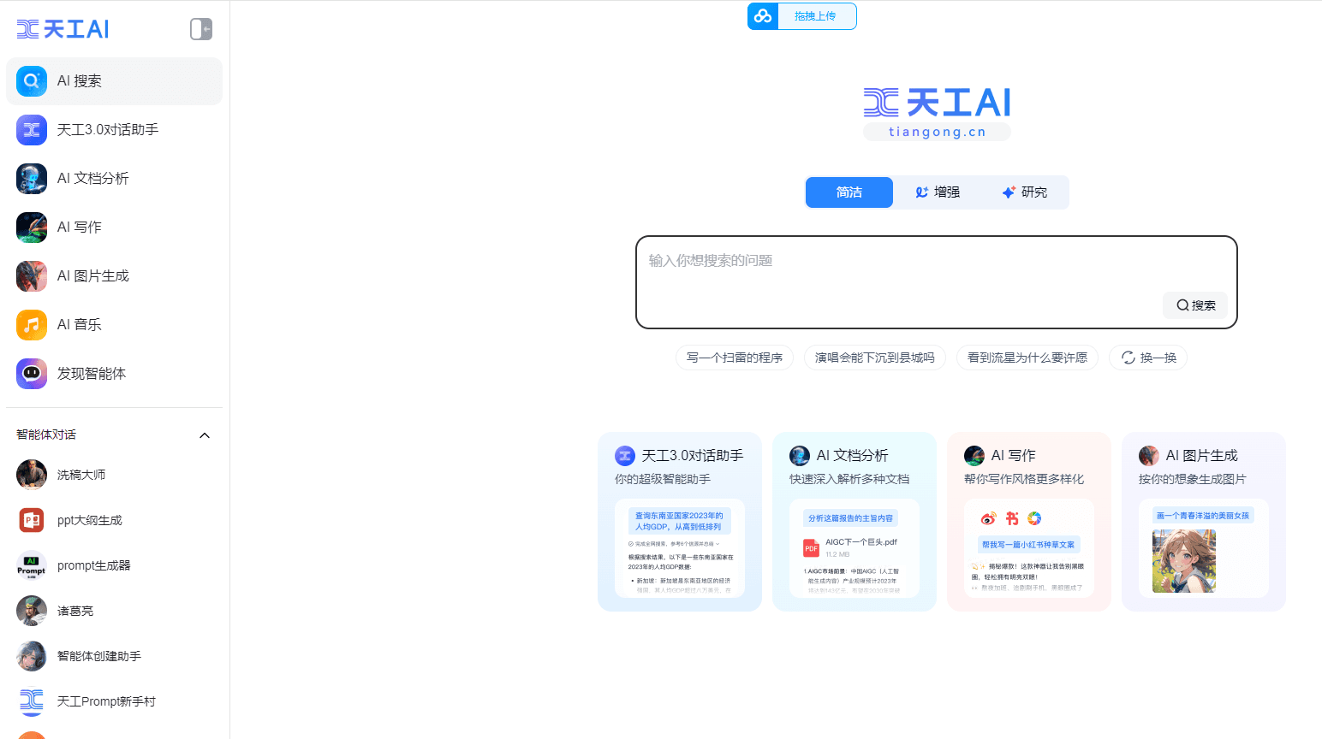Open the AI 文档分析 sidebar icon

[x=32, y=179]
